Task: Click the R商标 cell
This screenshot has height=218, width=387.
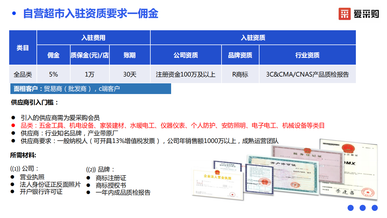Action: [240, 74]
